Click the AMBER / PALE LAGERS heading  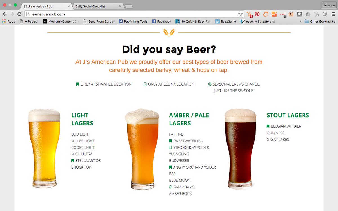pyautogui.click(x=189, y=119)
